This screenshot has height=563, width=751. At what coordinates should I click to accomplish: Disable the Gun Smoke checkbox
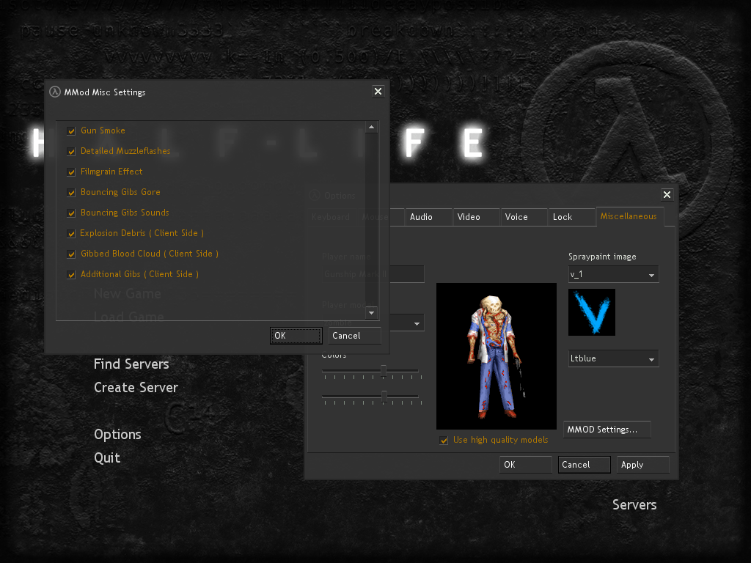coord(71,131)
